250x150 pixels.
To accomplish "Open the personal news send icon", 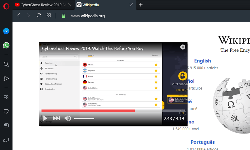I will 6,78.
